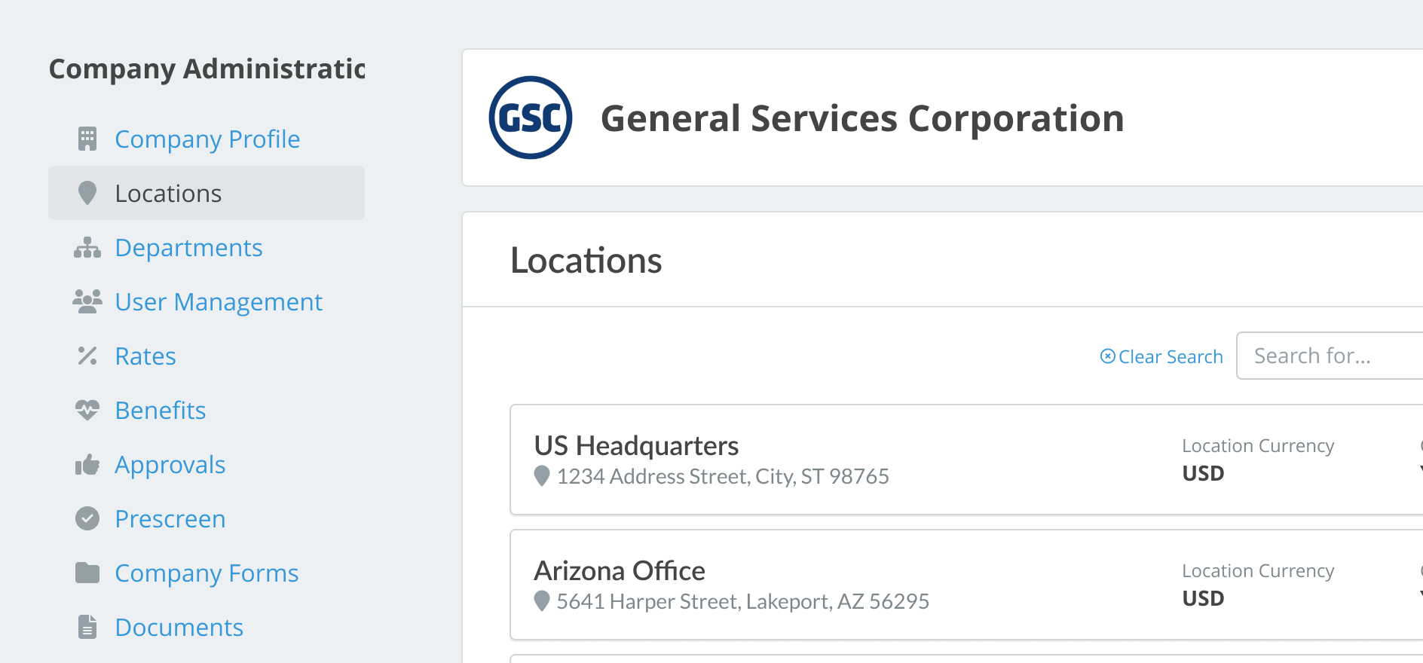Open the Company Profile page
The height and width of the screenshot is (663, 1423).
(x=207, y=139)
